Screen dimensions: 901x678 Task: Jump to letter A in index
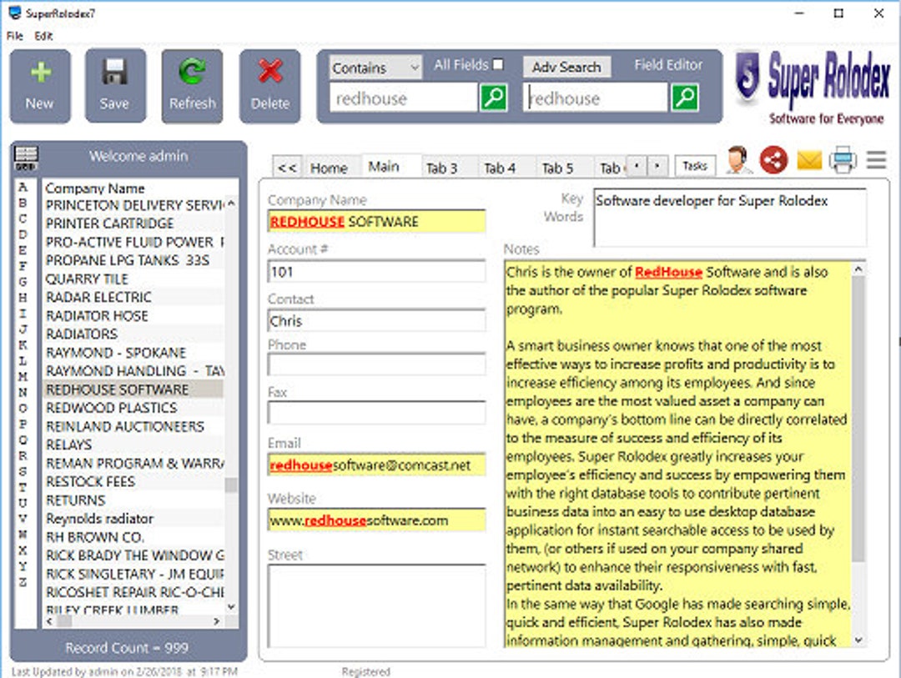[23, 187]
